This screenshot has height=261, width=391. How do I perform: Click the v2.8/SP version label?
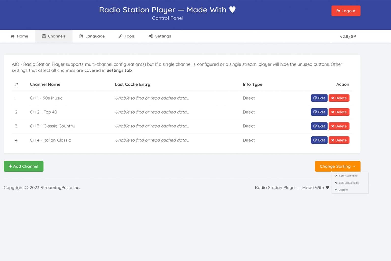coord(348,36)
